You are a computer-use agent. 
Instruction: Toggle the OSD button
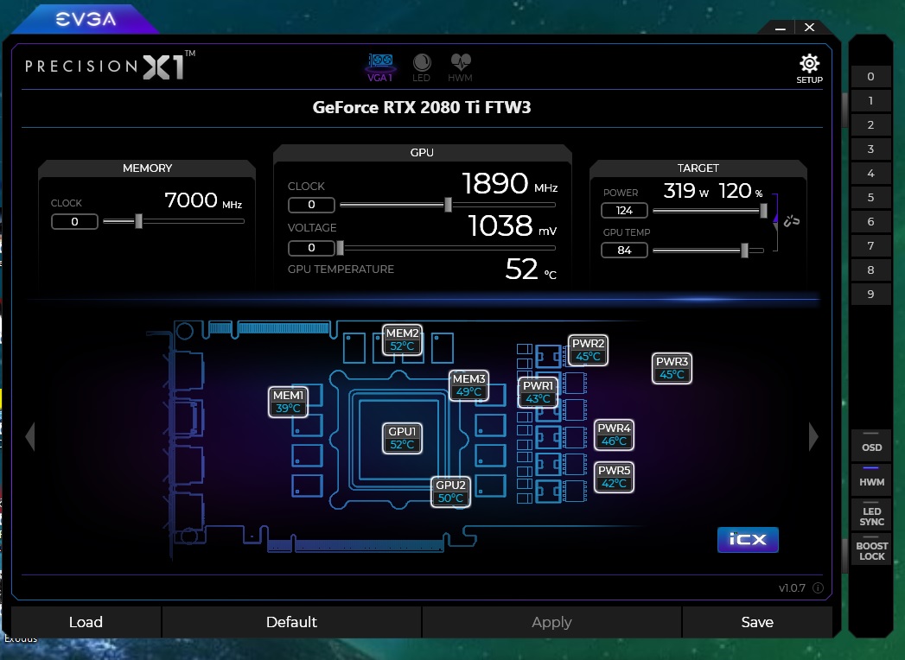pos(871,444)
